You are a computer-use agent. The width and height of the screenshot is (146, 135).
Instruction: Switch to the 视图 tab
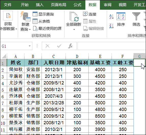click(123, 5)
